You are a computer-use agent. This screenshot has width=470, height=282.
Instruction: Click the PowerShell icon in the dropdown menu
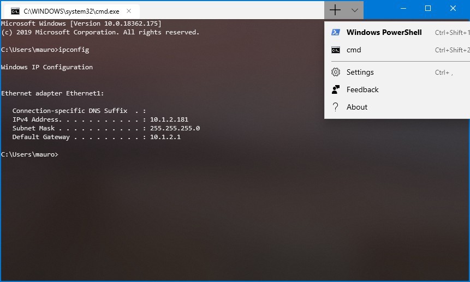pyautogui.click(x=335, y=32)
